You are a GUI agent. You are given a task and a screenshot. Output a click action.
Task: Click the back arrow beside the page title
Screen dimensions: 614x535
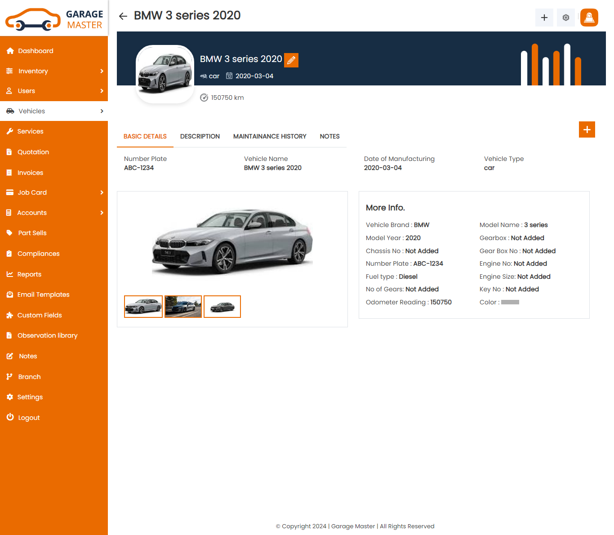(x=123, y=16)
